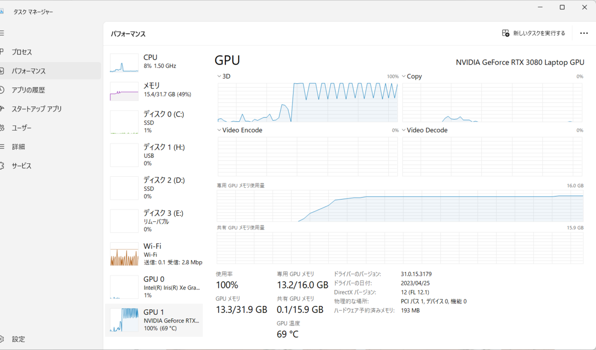This screenshot has height=350, width=596.
Task: Click the Copy engine graph area
Action: click(492, 102)
